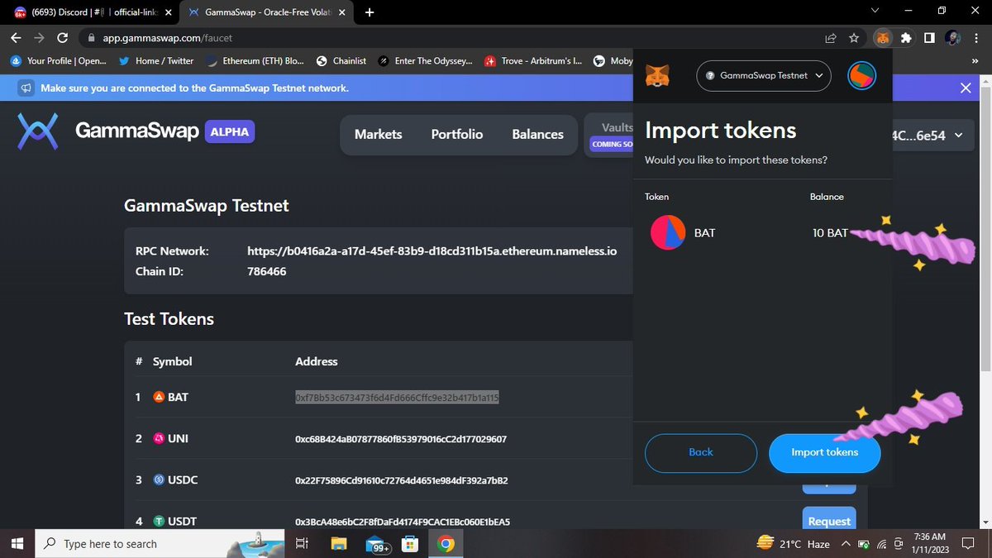Click the Chain ID value 786466
The image size is (992, 558).
click(267, 271)
